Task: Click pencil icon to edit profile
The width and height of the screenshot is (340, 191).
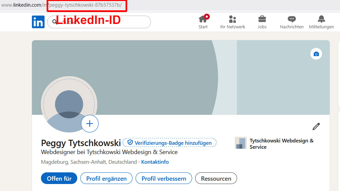Action: pos(316,126)
